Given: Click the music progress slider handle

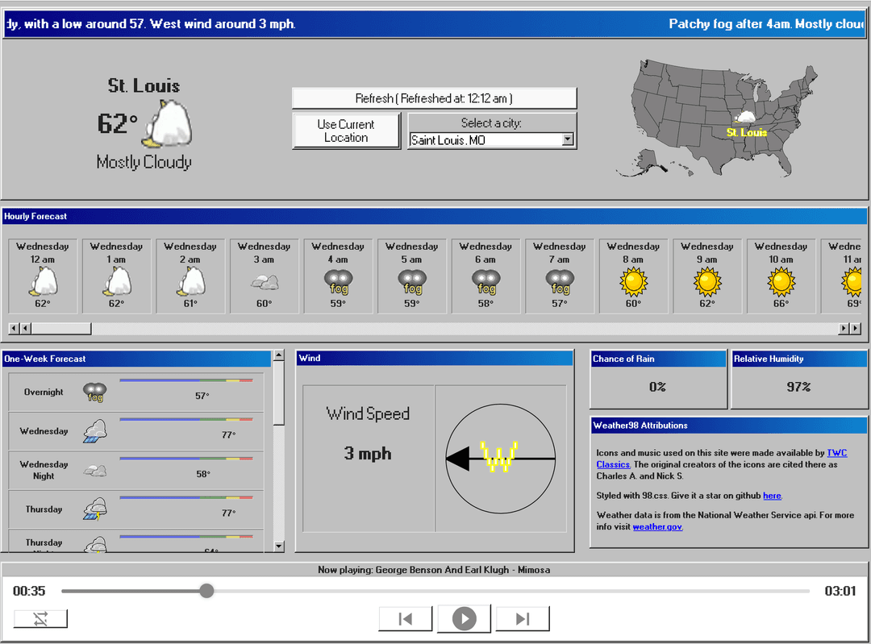Looking at the screenshot, I should [206, 591].
